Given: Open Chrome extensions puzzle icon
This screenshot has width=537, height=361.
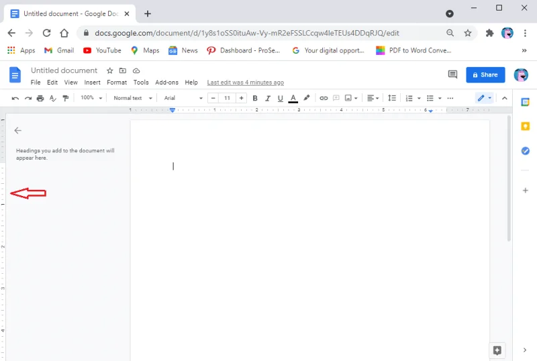Looking at the screenshot, I should point(490,33).
